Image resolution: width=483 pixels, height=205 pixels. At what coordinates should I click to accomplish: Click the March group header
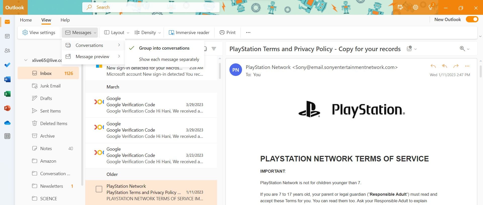tap(151, 87)
